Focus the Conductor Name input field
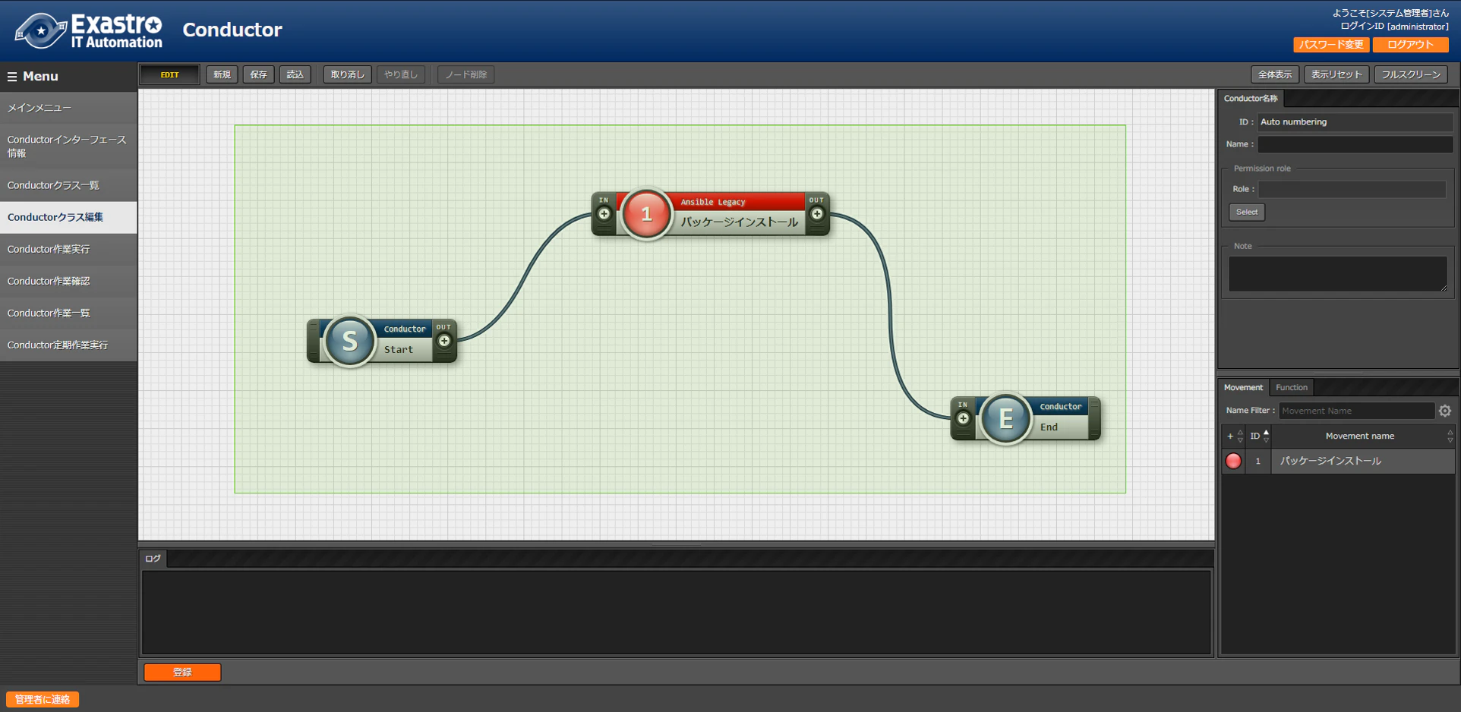1461x712 pixels. click(1355, 144)
